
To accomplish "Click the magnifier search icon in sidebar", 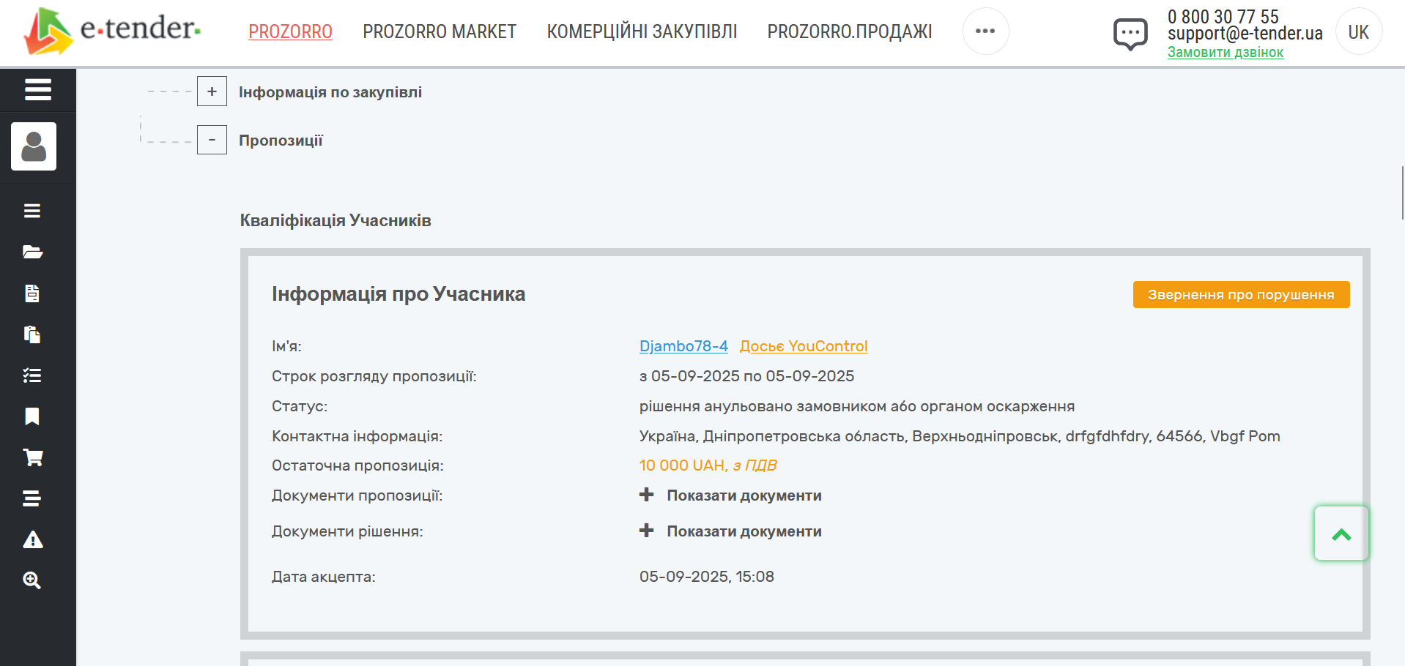I will point(32,580).
